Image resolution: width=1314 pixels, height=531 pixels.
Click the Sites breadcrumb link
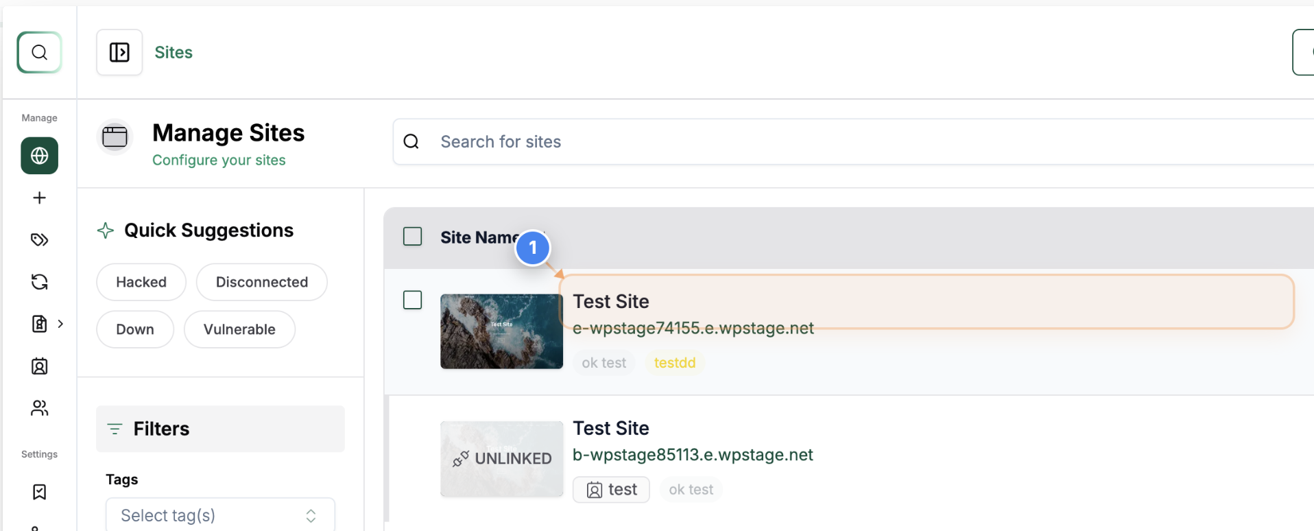click(x=174, y=52)
